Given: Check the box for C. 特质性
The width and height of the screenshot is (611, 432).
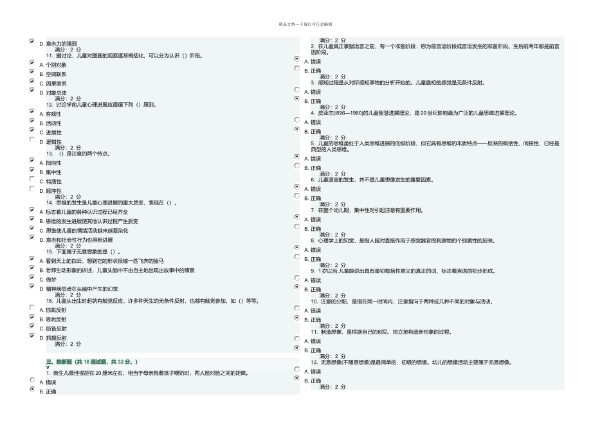Looking at the screenshot, I should coord(32,179).
